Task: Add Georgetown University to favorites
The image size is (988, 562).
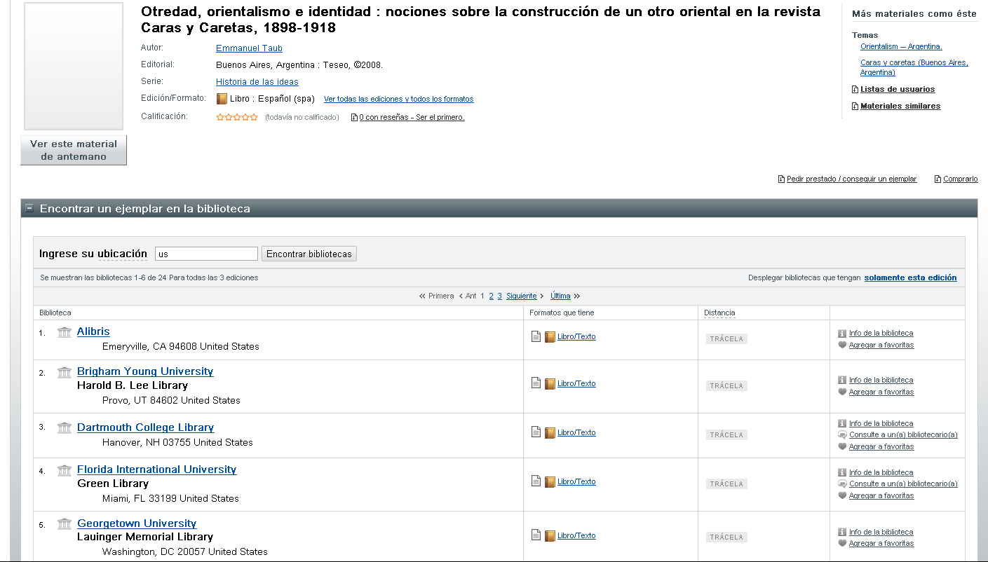Action: 881,544
